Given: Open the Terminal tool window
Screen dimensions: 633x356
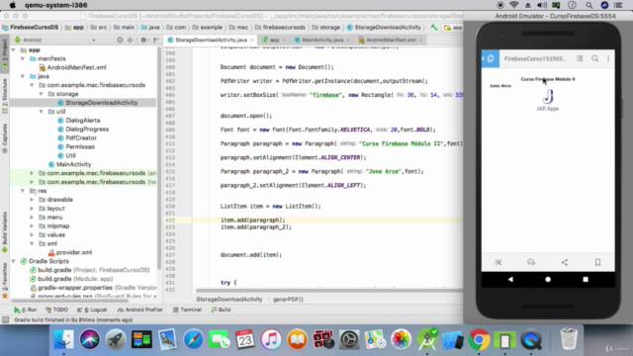Looking at the screenshot, I should 187,310.
